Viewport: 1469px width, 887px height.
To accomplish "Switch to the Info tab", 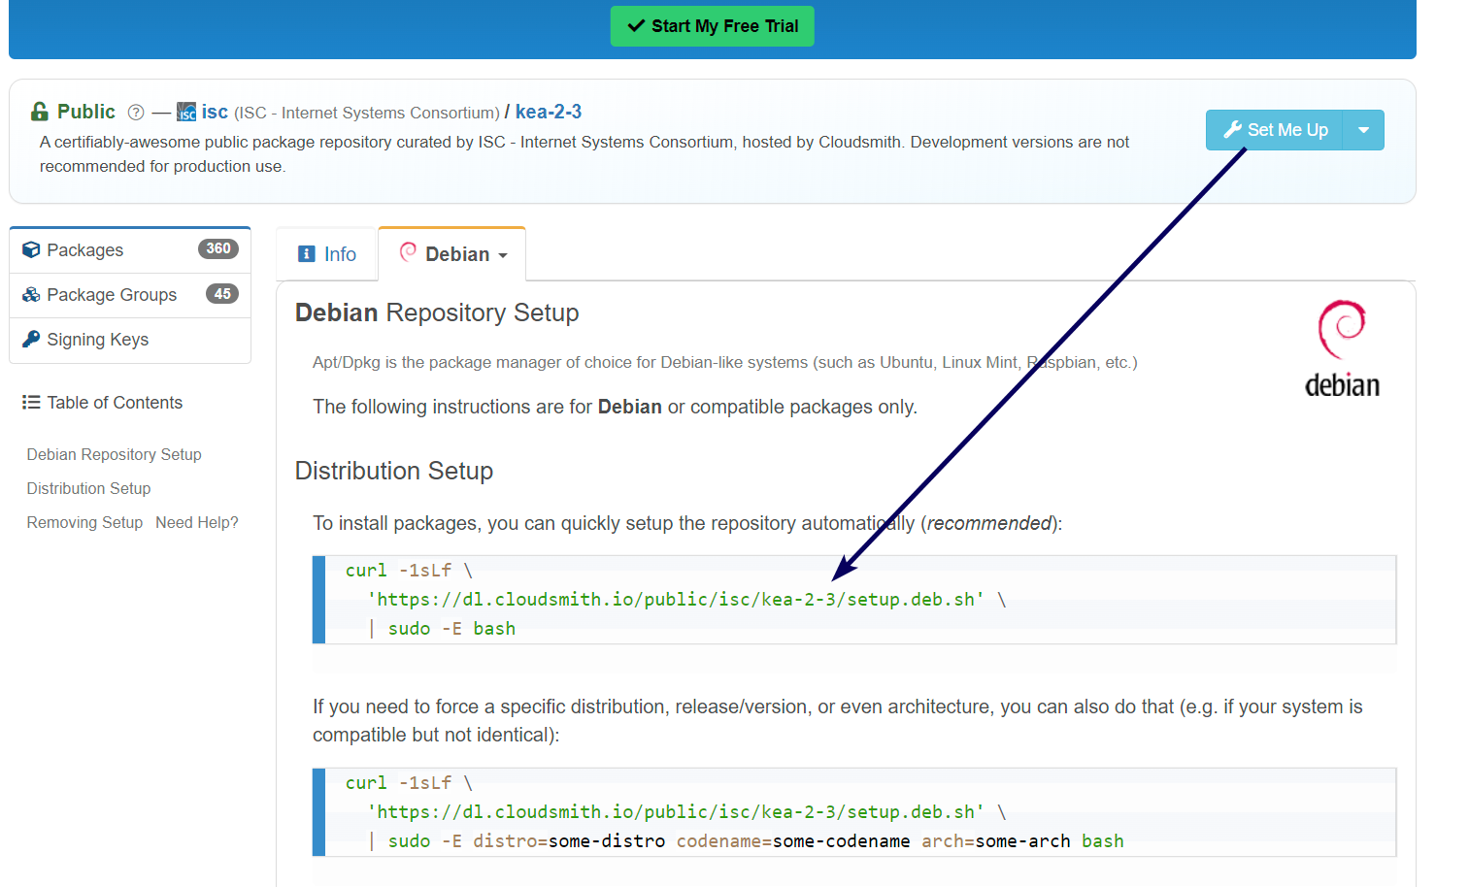I will [x=327, y=254].
